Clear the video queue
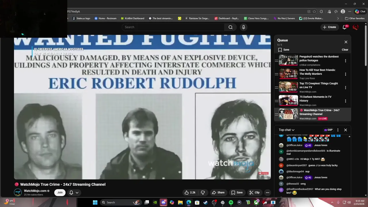368x207 pixels. pyautogui.click(x=345, y=50)
